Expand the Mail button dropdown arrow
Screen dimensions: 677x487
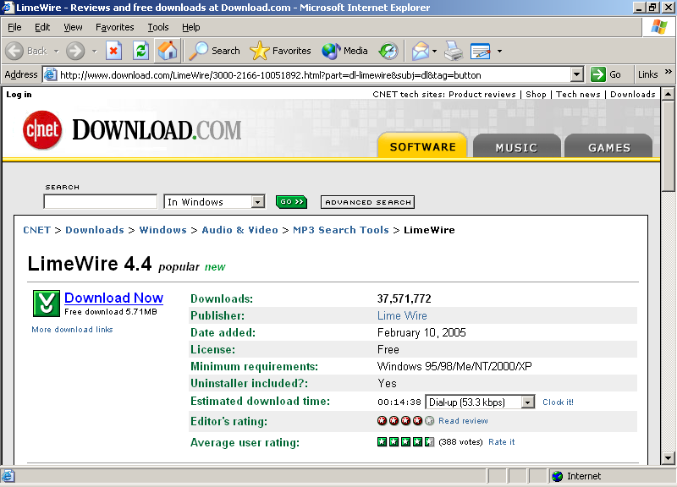[x=434, y=51]
